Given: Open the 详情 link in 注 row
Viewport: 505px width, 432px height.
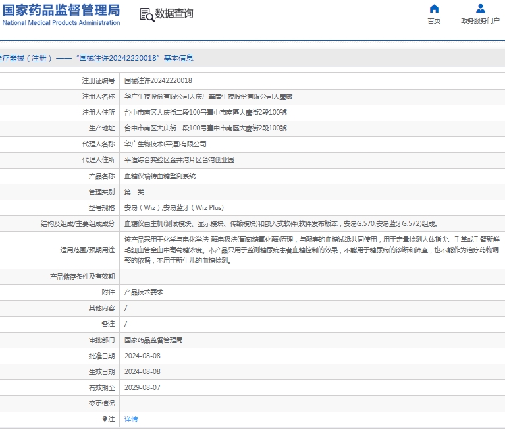Looking at the screenshot, I should point(131,419).
